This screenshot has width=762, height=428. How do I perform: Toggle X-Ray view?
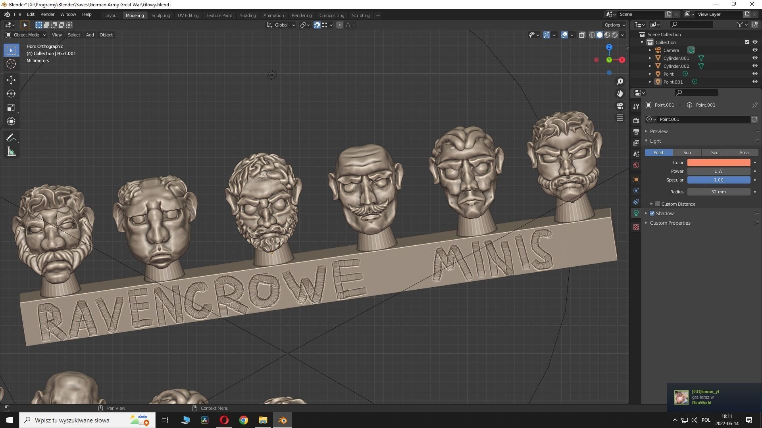pos(582,35)
